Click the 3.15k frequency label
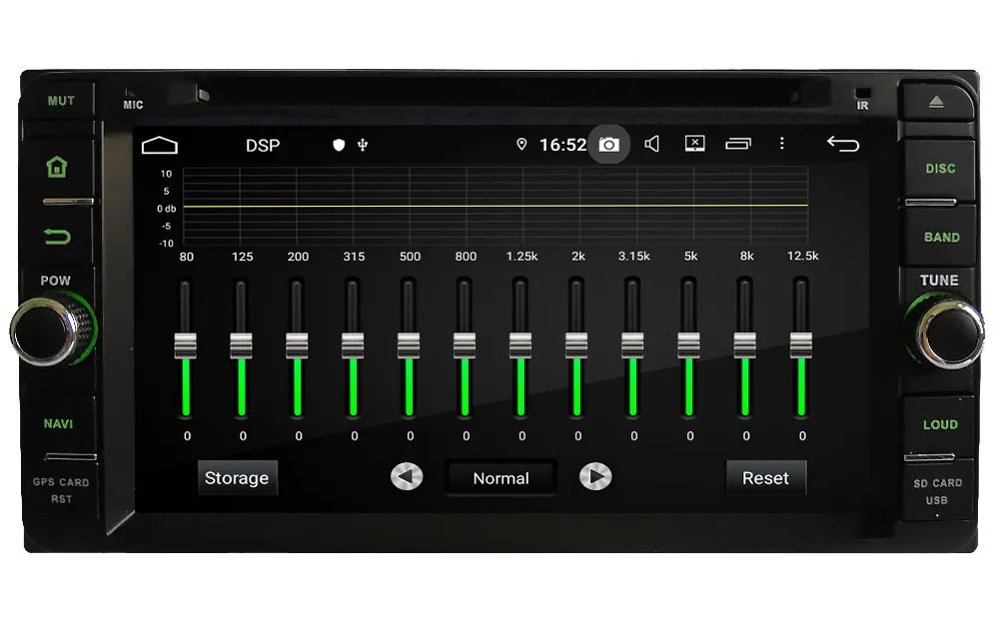999x629 pixels. pos(634,256)
